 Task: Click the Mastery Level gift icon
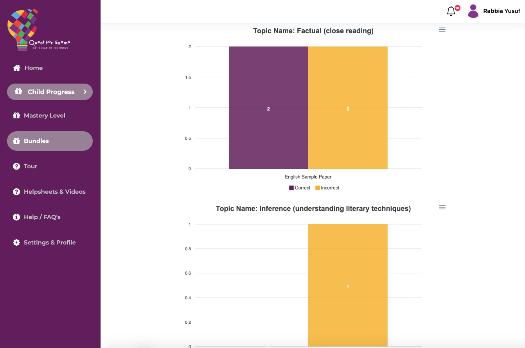click(16, 116)
